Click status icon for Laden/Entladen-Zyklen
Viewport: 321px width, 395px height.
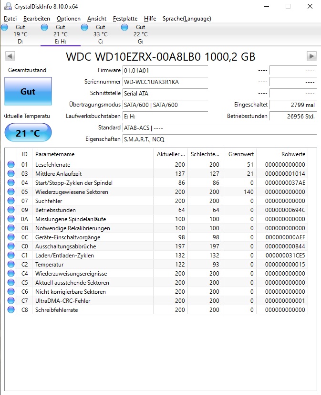pyautogui.click(x=11, y=255)
